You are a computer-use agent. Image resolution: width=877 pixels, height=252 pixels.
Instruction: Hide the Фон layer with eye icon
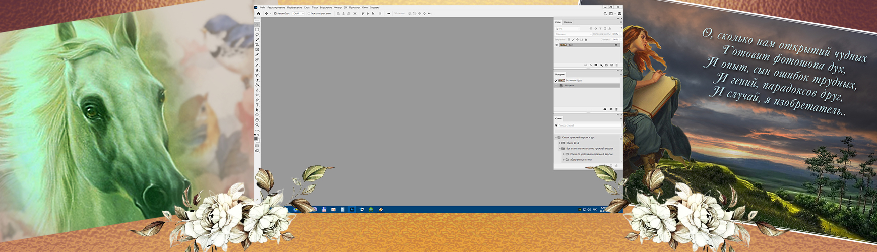pos(557,45)
